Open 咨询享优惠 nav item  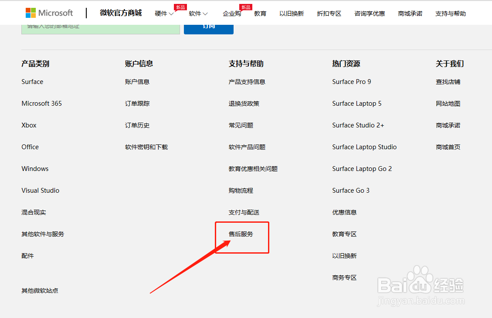click(369, 13)
